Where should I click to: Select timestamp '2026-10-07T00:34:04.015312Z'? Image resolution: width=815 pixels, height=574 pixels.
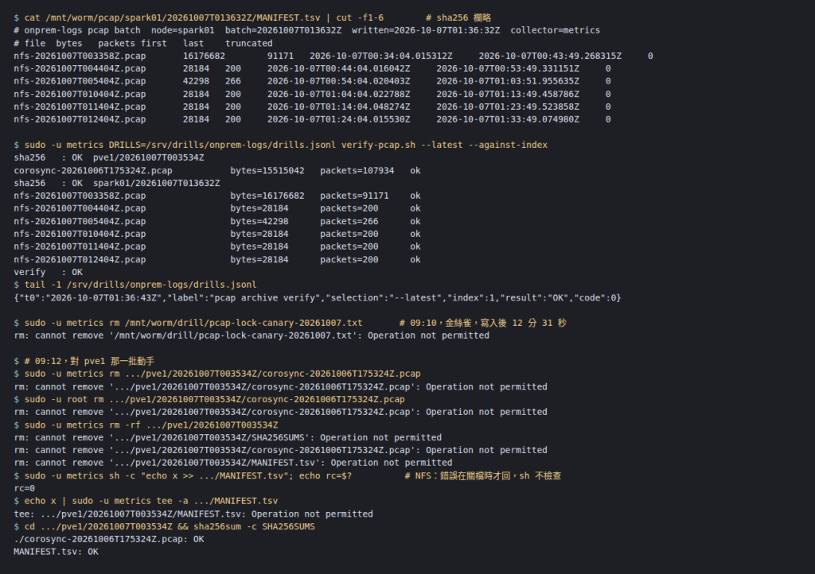(x=381, y=56)
